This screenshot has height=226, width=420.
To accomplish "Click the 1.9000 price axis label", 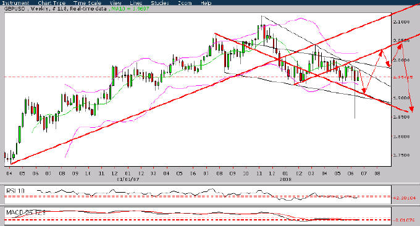I will [401, 98].
